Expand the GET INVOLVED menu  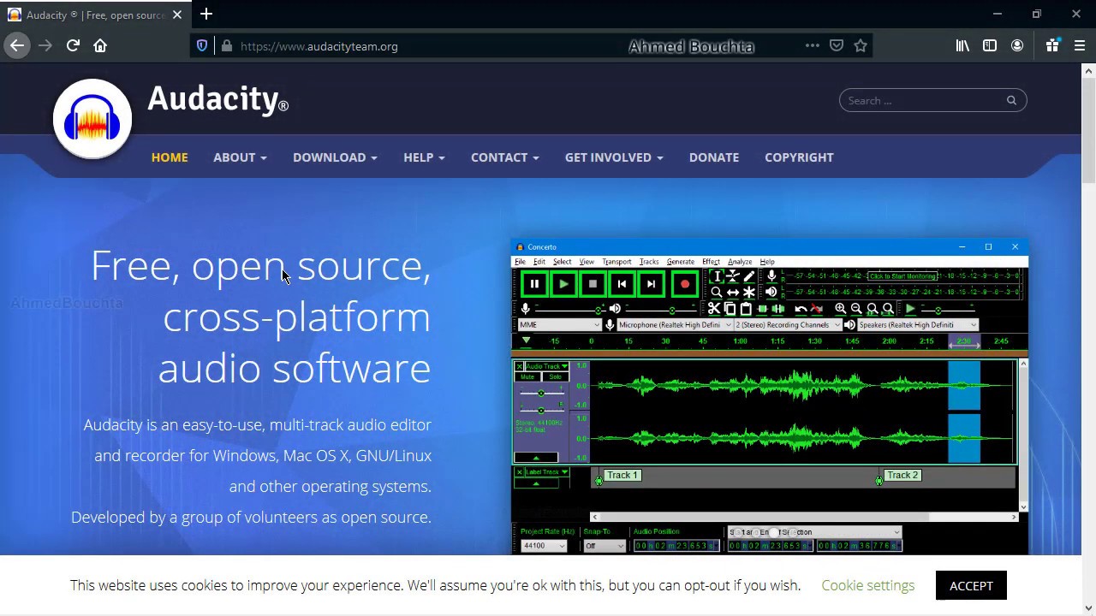point(614,157)
